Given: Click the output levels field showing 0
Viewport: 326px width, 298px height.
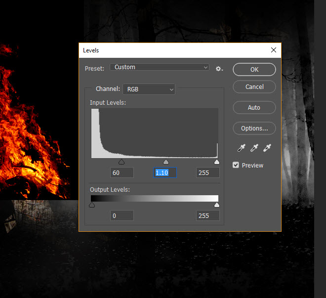Looking at the screenshot, I should [122, 215].
